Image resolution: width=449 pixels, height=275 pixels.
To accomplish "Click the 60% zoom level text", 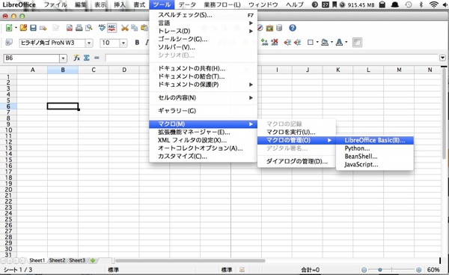I will (433, 270).
